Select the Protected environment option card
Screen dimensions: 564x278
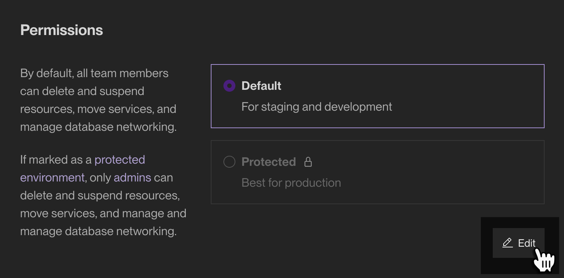[377, 172]
